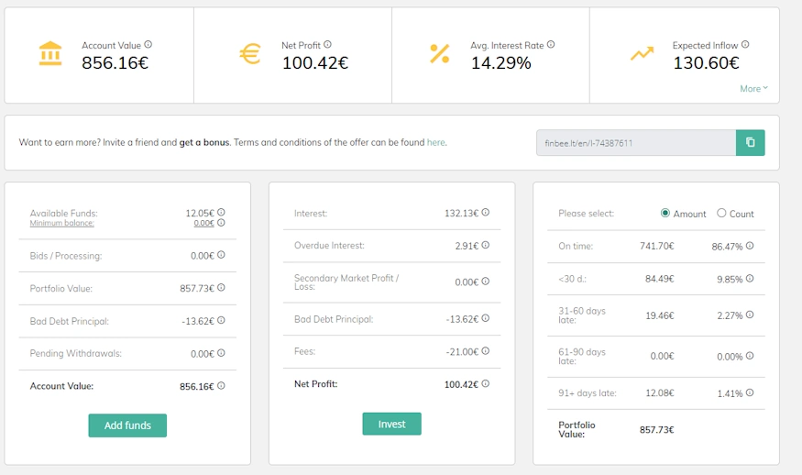Expand the More dropdown under Expected Inflow
The height and width of the screenshot is (475, 802).
(x=753, y=89)
